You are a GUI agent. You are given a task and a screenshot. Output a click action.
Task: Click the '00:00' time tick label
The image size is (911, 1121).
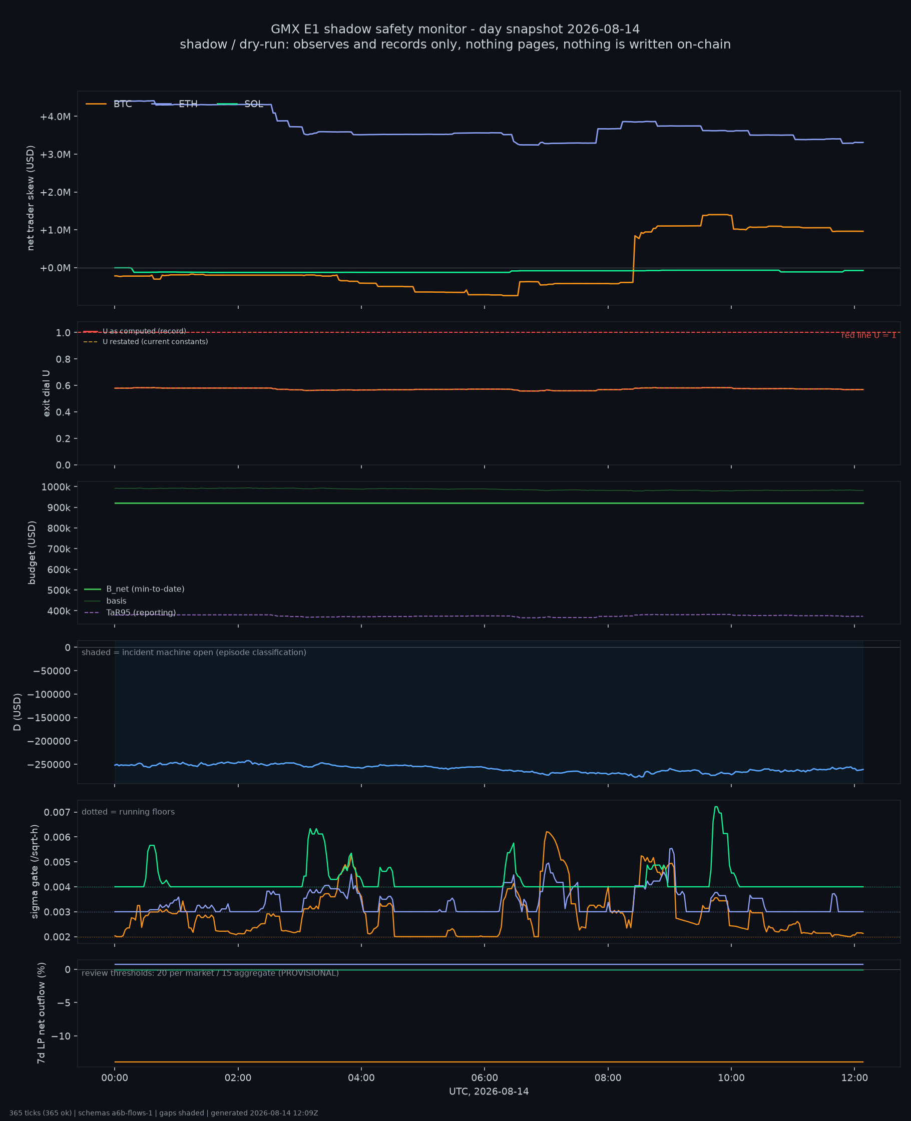coord(115,1078)
